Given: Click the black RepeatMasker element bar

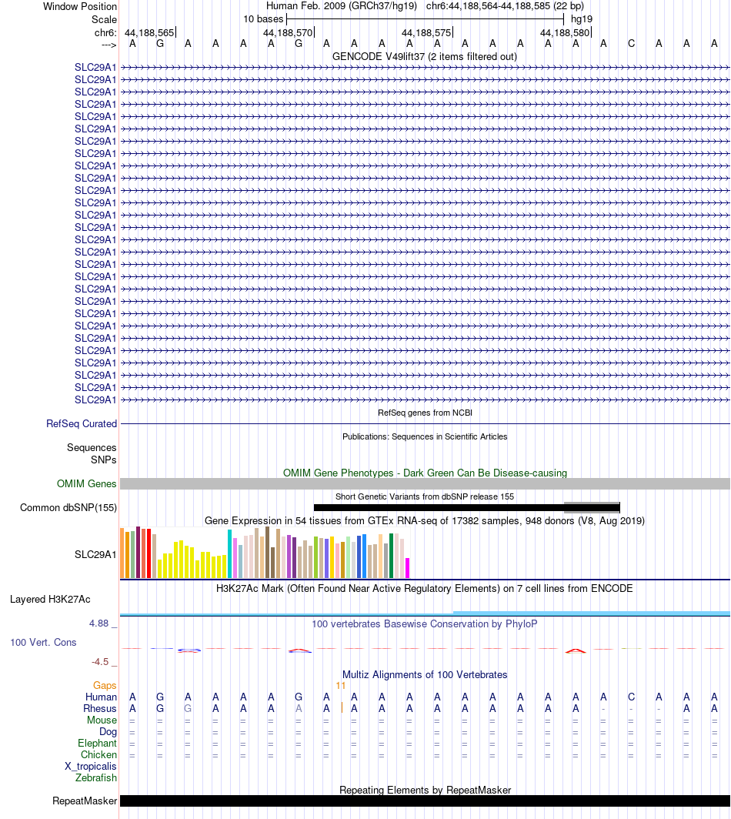Looking at the screenshot, I should 425,801.
